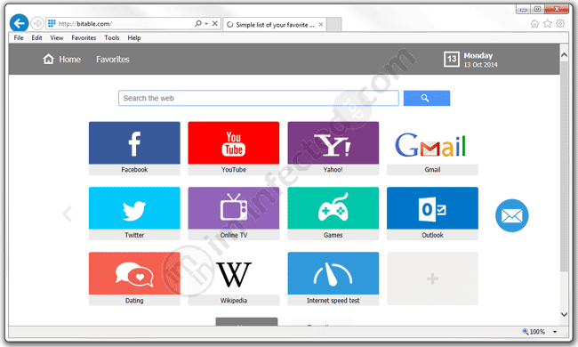Open the Dating chat-heart tile
The width and height of the screenshot is (578, 347).
[x=134, y=278]
